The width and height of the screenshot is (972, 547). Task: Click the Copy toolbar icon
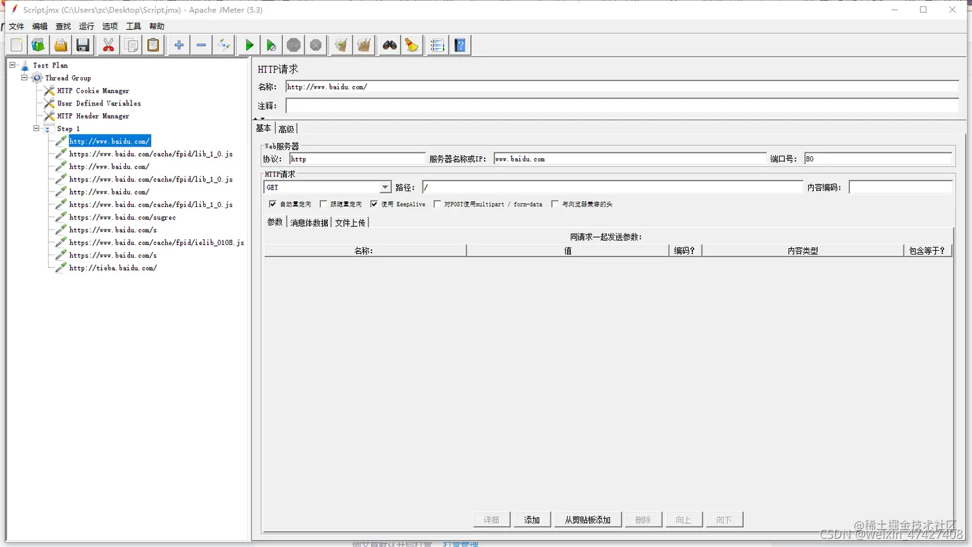coord(131,45)
